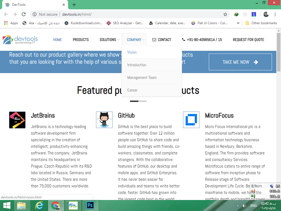
Task: Open the Apps bookmarks shortcut
Action: point(11,23)
